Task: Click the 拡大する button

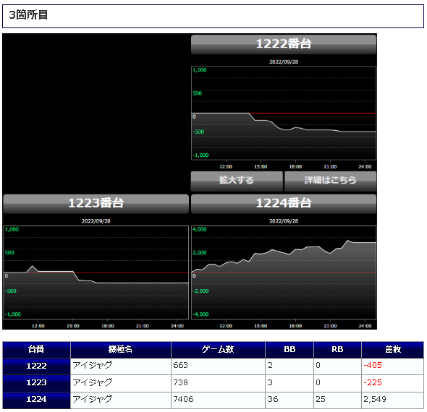Action: (237, 181)
